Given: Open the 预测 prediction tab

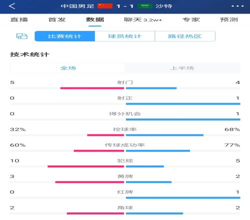Looking at the screenshot, I should click(229, 19).
